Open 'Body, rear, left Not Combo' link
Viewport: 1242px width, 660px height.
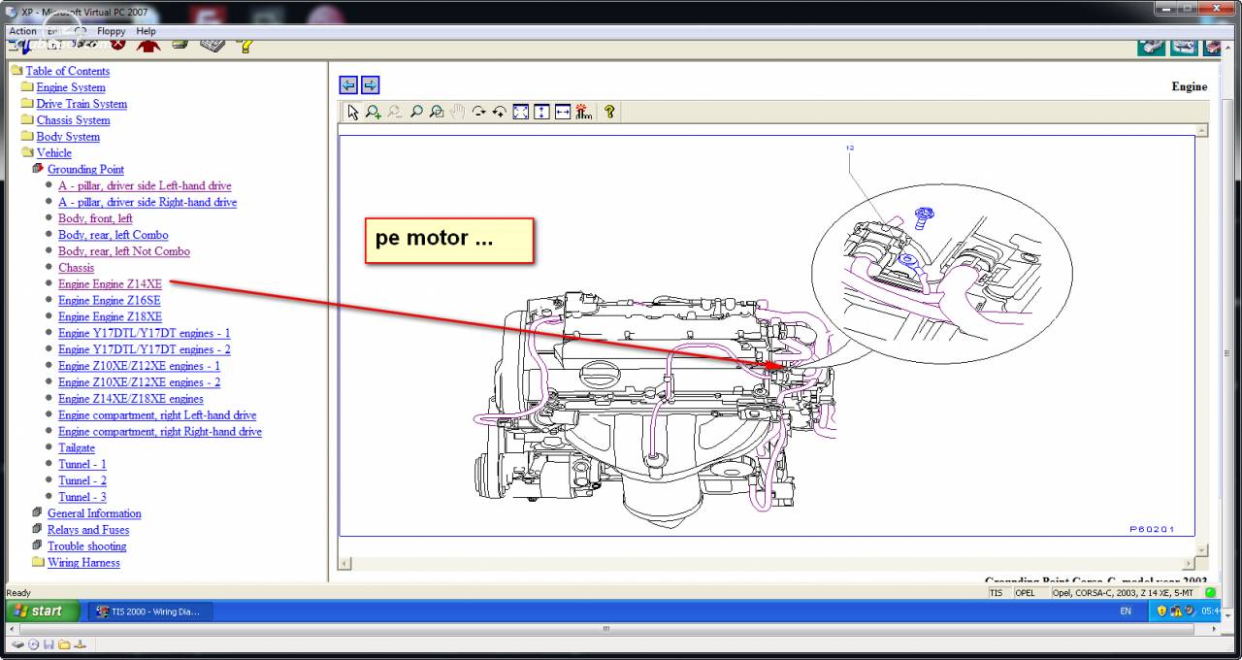(x=124, y=251)
